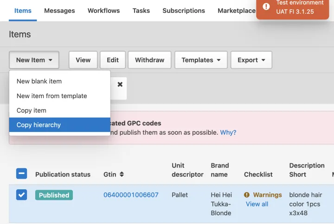This screenshot has width=334, height=224.
Task: Click the orange Warnings exclamation icon
Action: click(247, 195)
